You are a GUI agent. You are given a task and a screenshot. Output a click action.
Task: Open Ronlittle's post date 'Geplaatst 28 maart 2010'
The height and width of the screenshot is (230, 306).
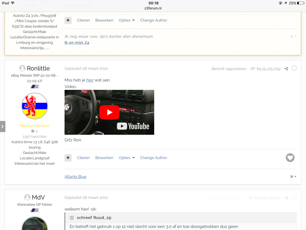click(86, 68)
